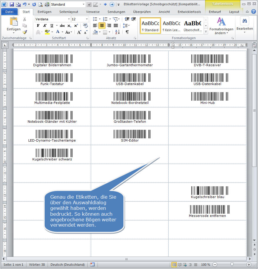Viewport: 258px width, 269px height.
Task: Paste using the Einfügen clipboard icon
Action: (14, 21)
